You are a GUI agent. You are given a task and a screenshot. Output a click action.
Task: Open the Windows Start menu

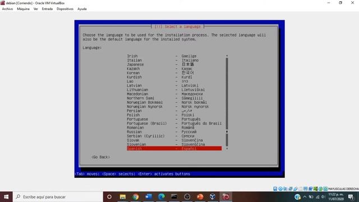pyautogui.click(x=6, y=197)
